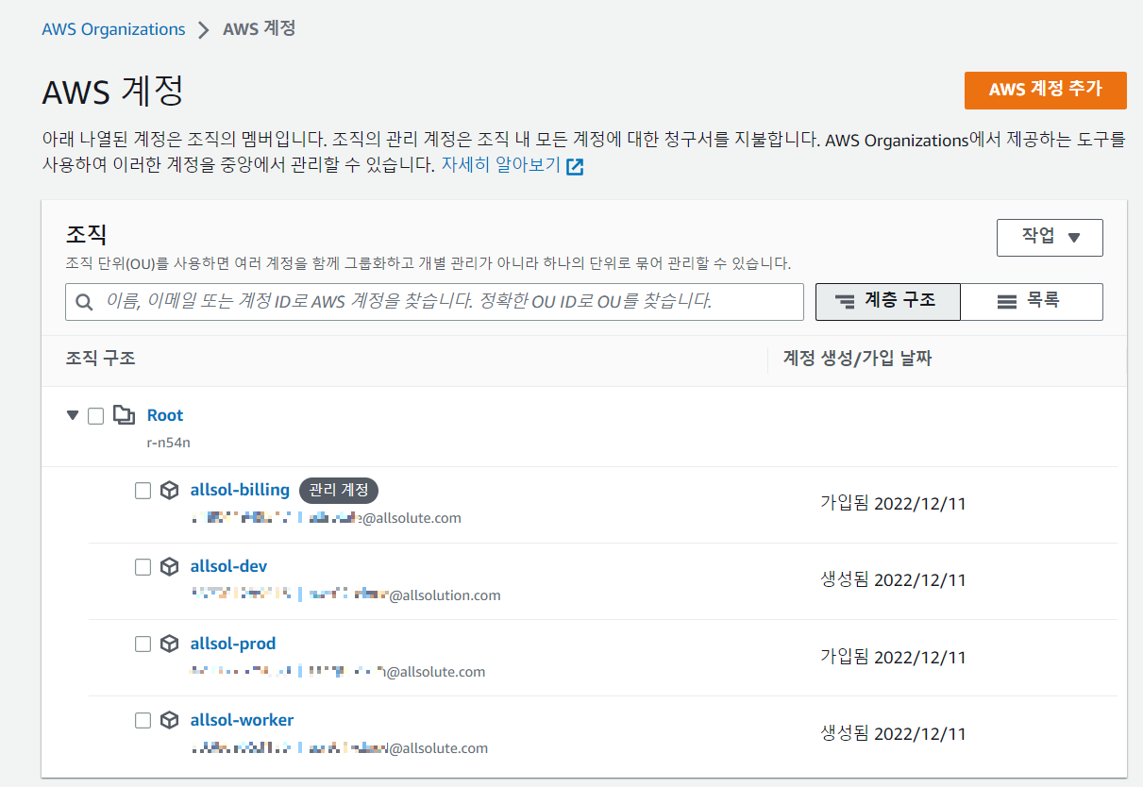Image resolution: width=1143 pixels, height=787 pixels.
Task: Open AWS Organizations breadcrumb link
Action: [x=113, y=29]
